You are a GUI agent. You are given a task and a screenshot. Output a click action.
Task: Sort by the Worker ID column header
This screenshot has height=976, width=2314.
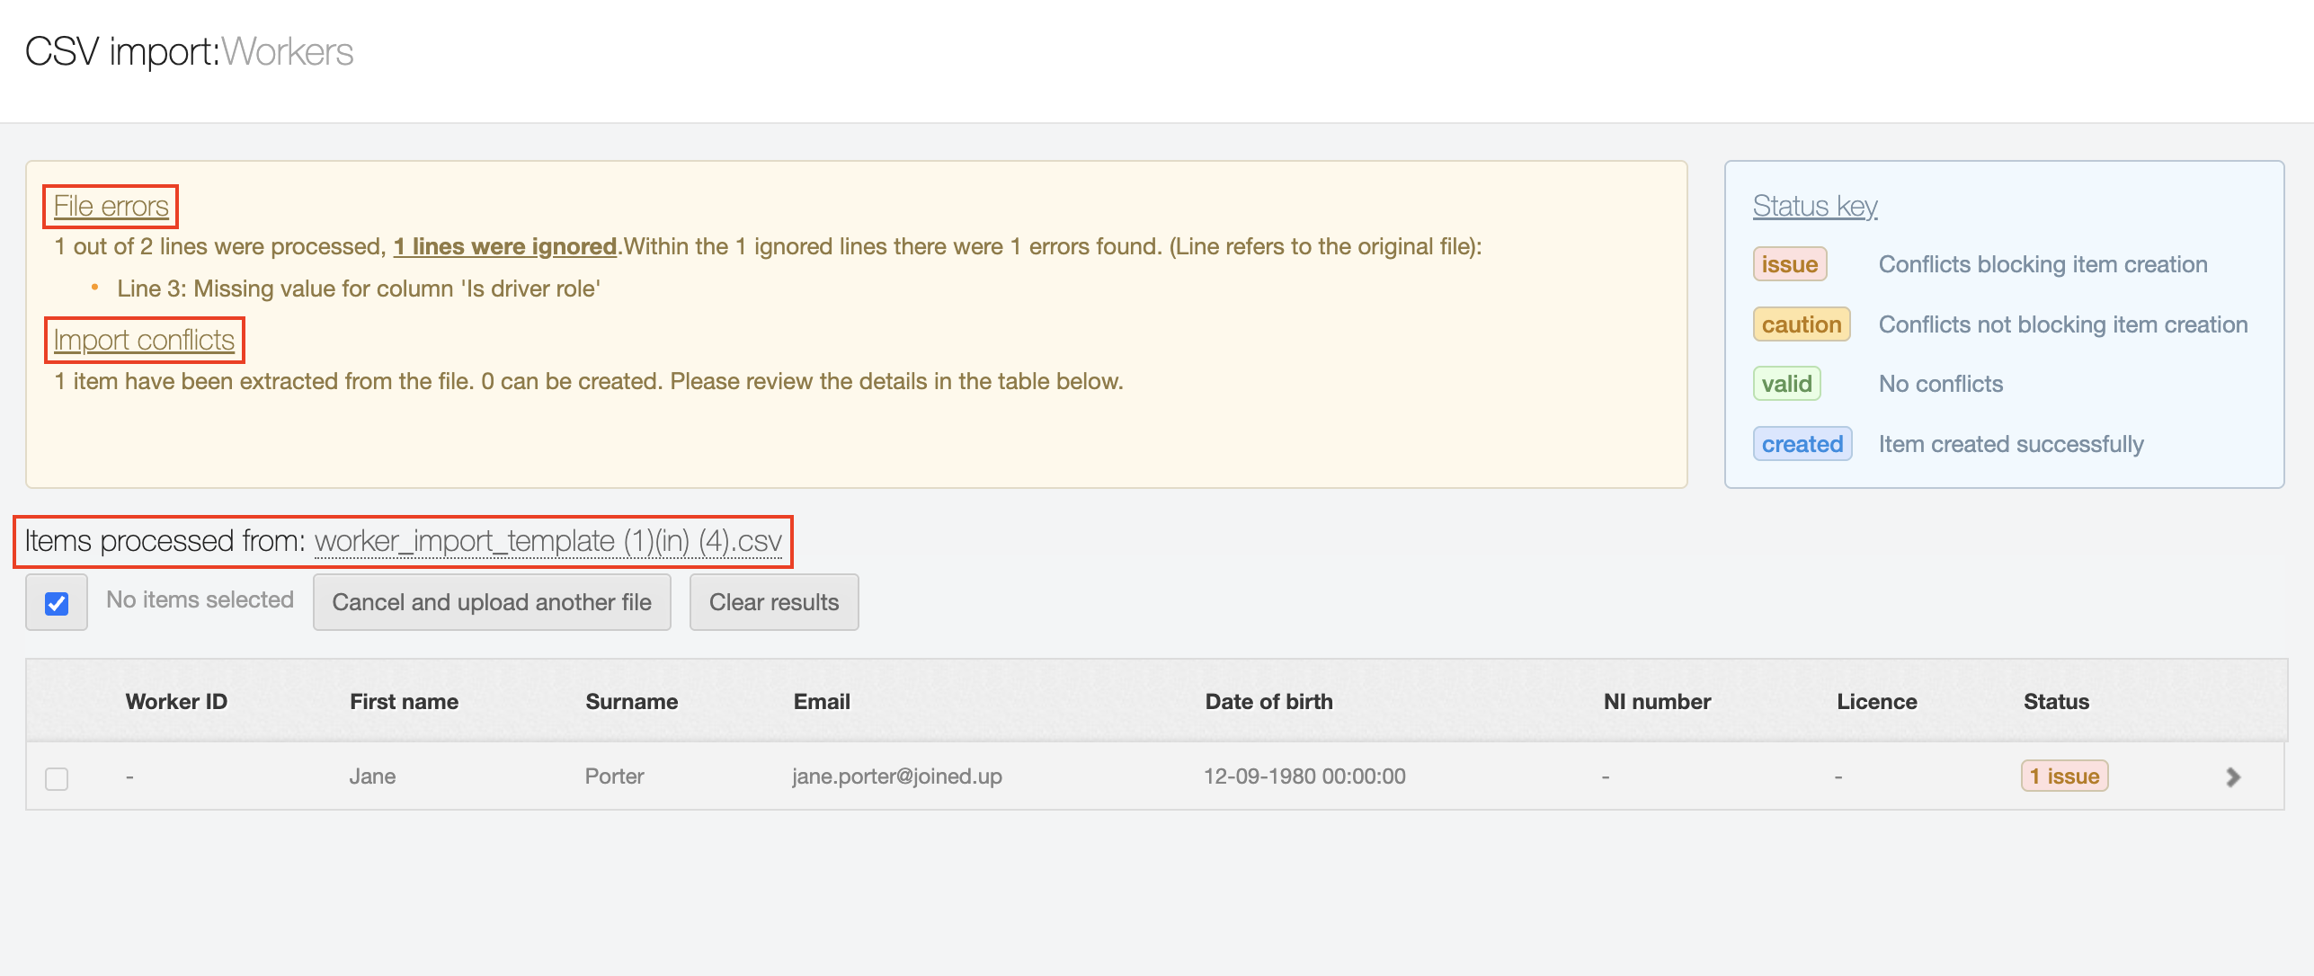coord(176,702)
